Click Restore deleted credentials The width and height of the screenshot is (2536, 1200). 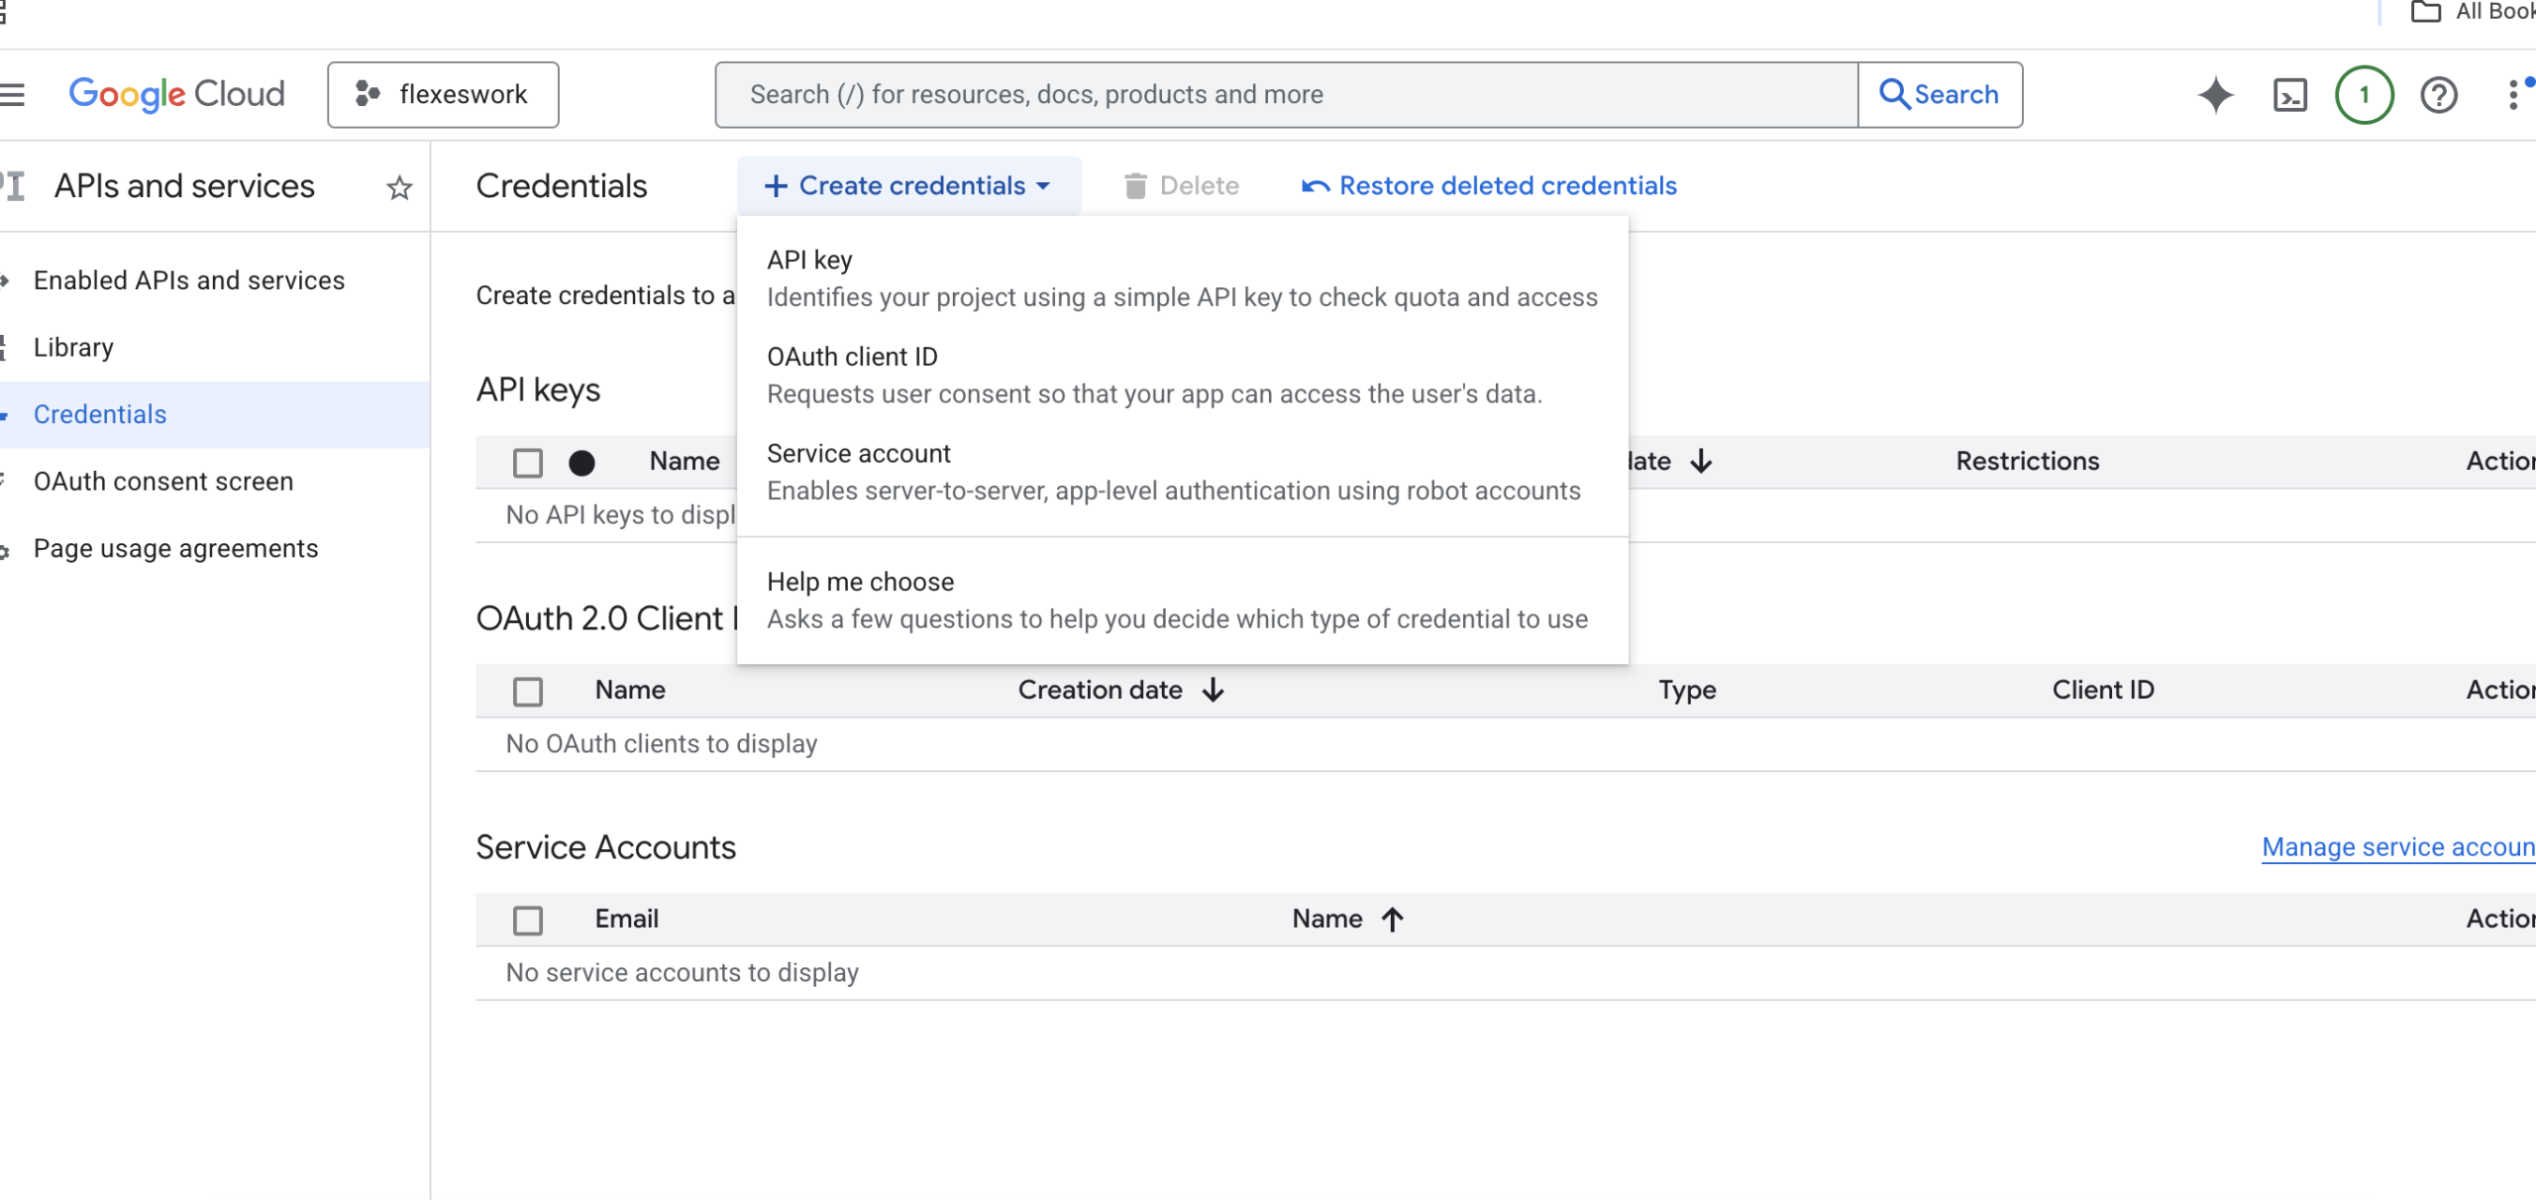[1489, 186]
